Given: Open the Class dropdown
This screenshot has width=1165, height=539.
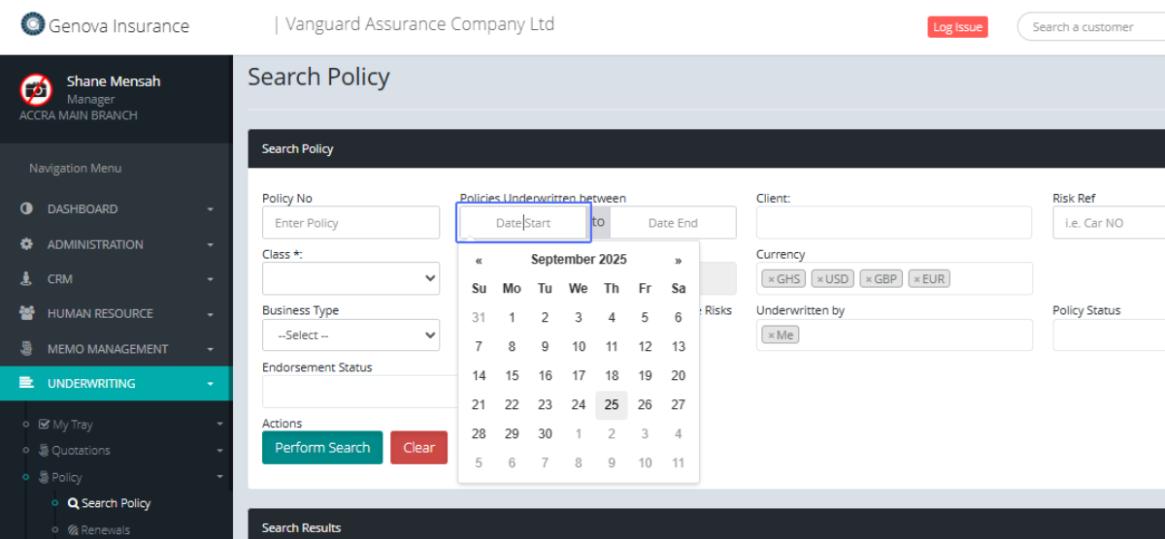Looking at the screenshot, I should click(350, 279).
